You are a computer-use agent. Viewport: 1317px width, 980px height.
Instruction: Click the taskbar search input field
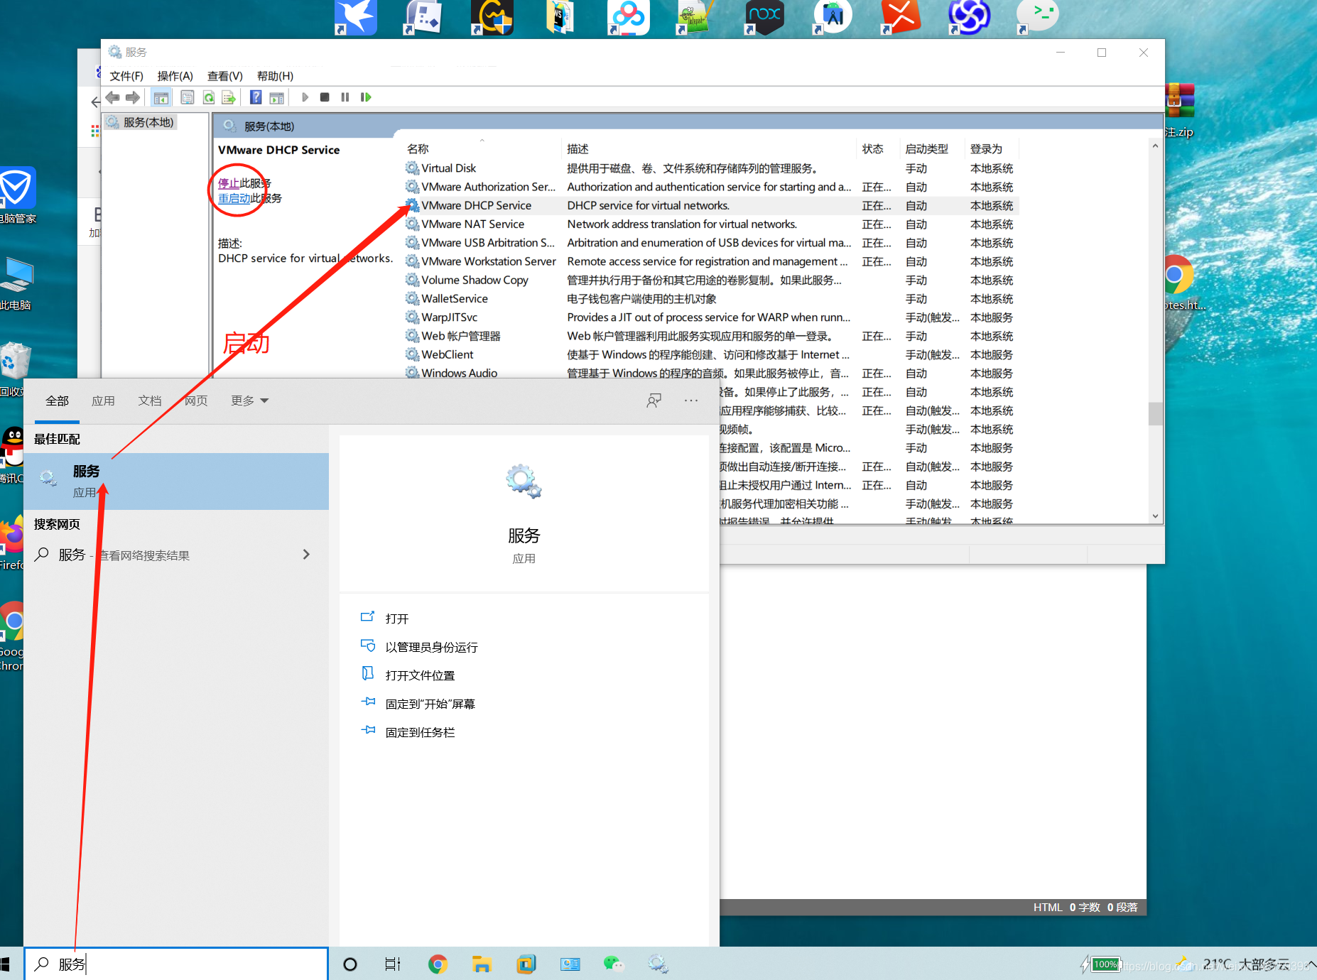click(x=176, y=964)
